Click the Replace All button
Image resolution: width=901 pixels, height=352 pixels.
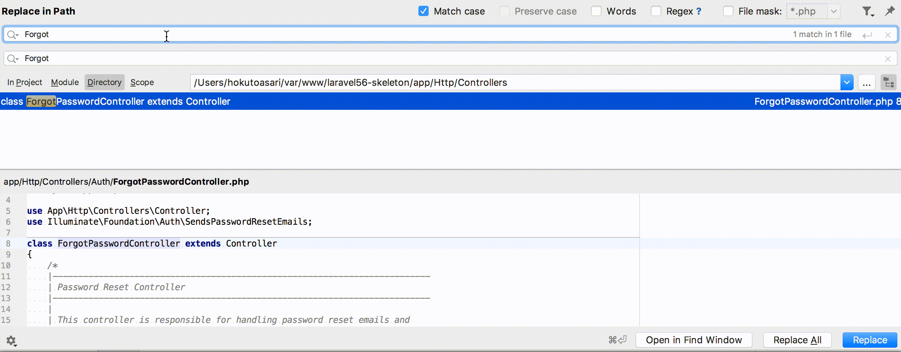(797, 340)
